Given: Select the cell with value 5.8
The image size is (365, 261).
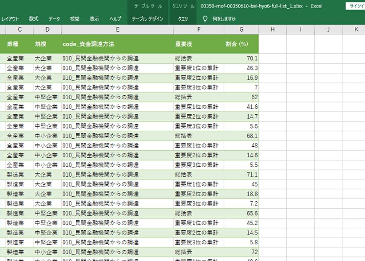Looking at the screenshot, I should (x=241, y=242).
